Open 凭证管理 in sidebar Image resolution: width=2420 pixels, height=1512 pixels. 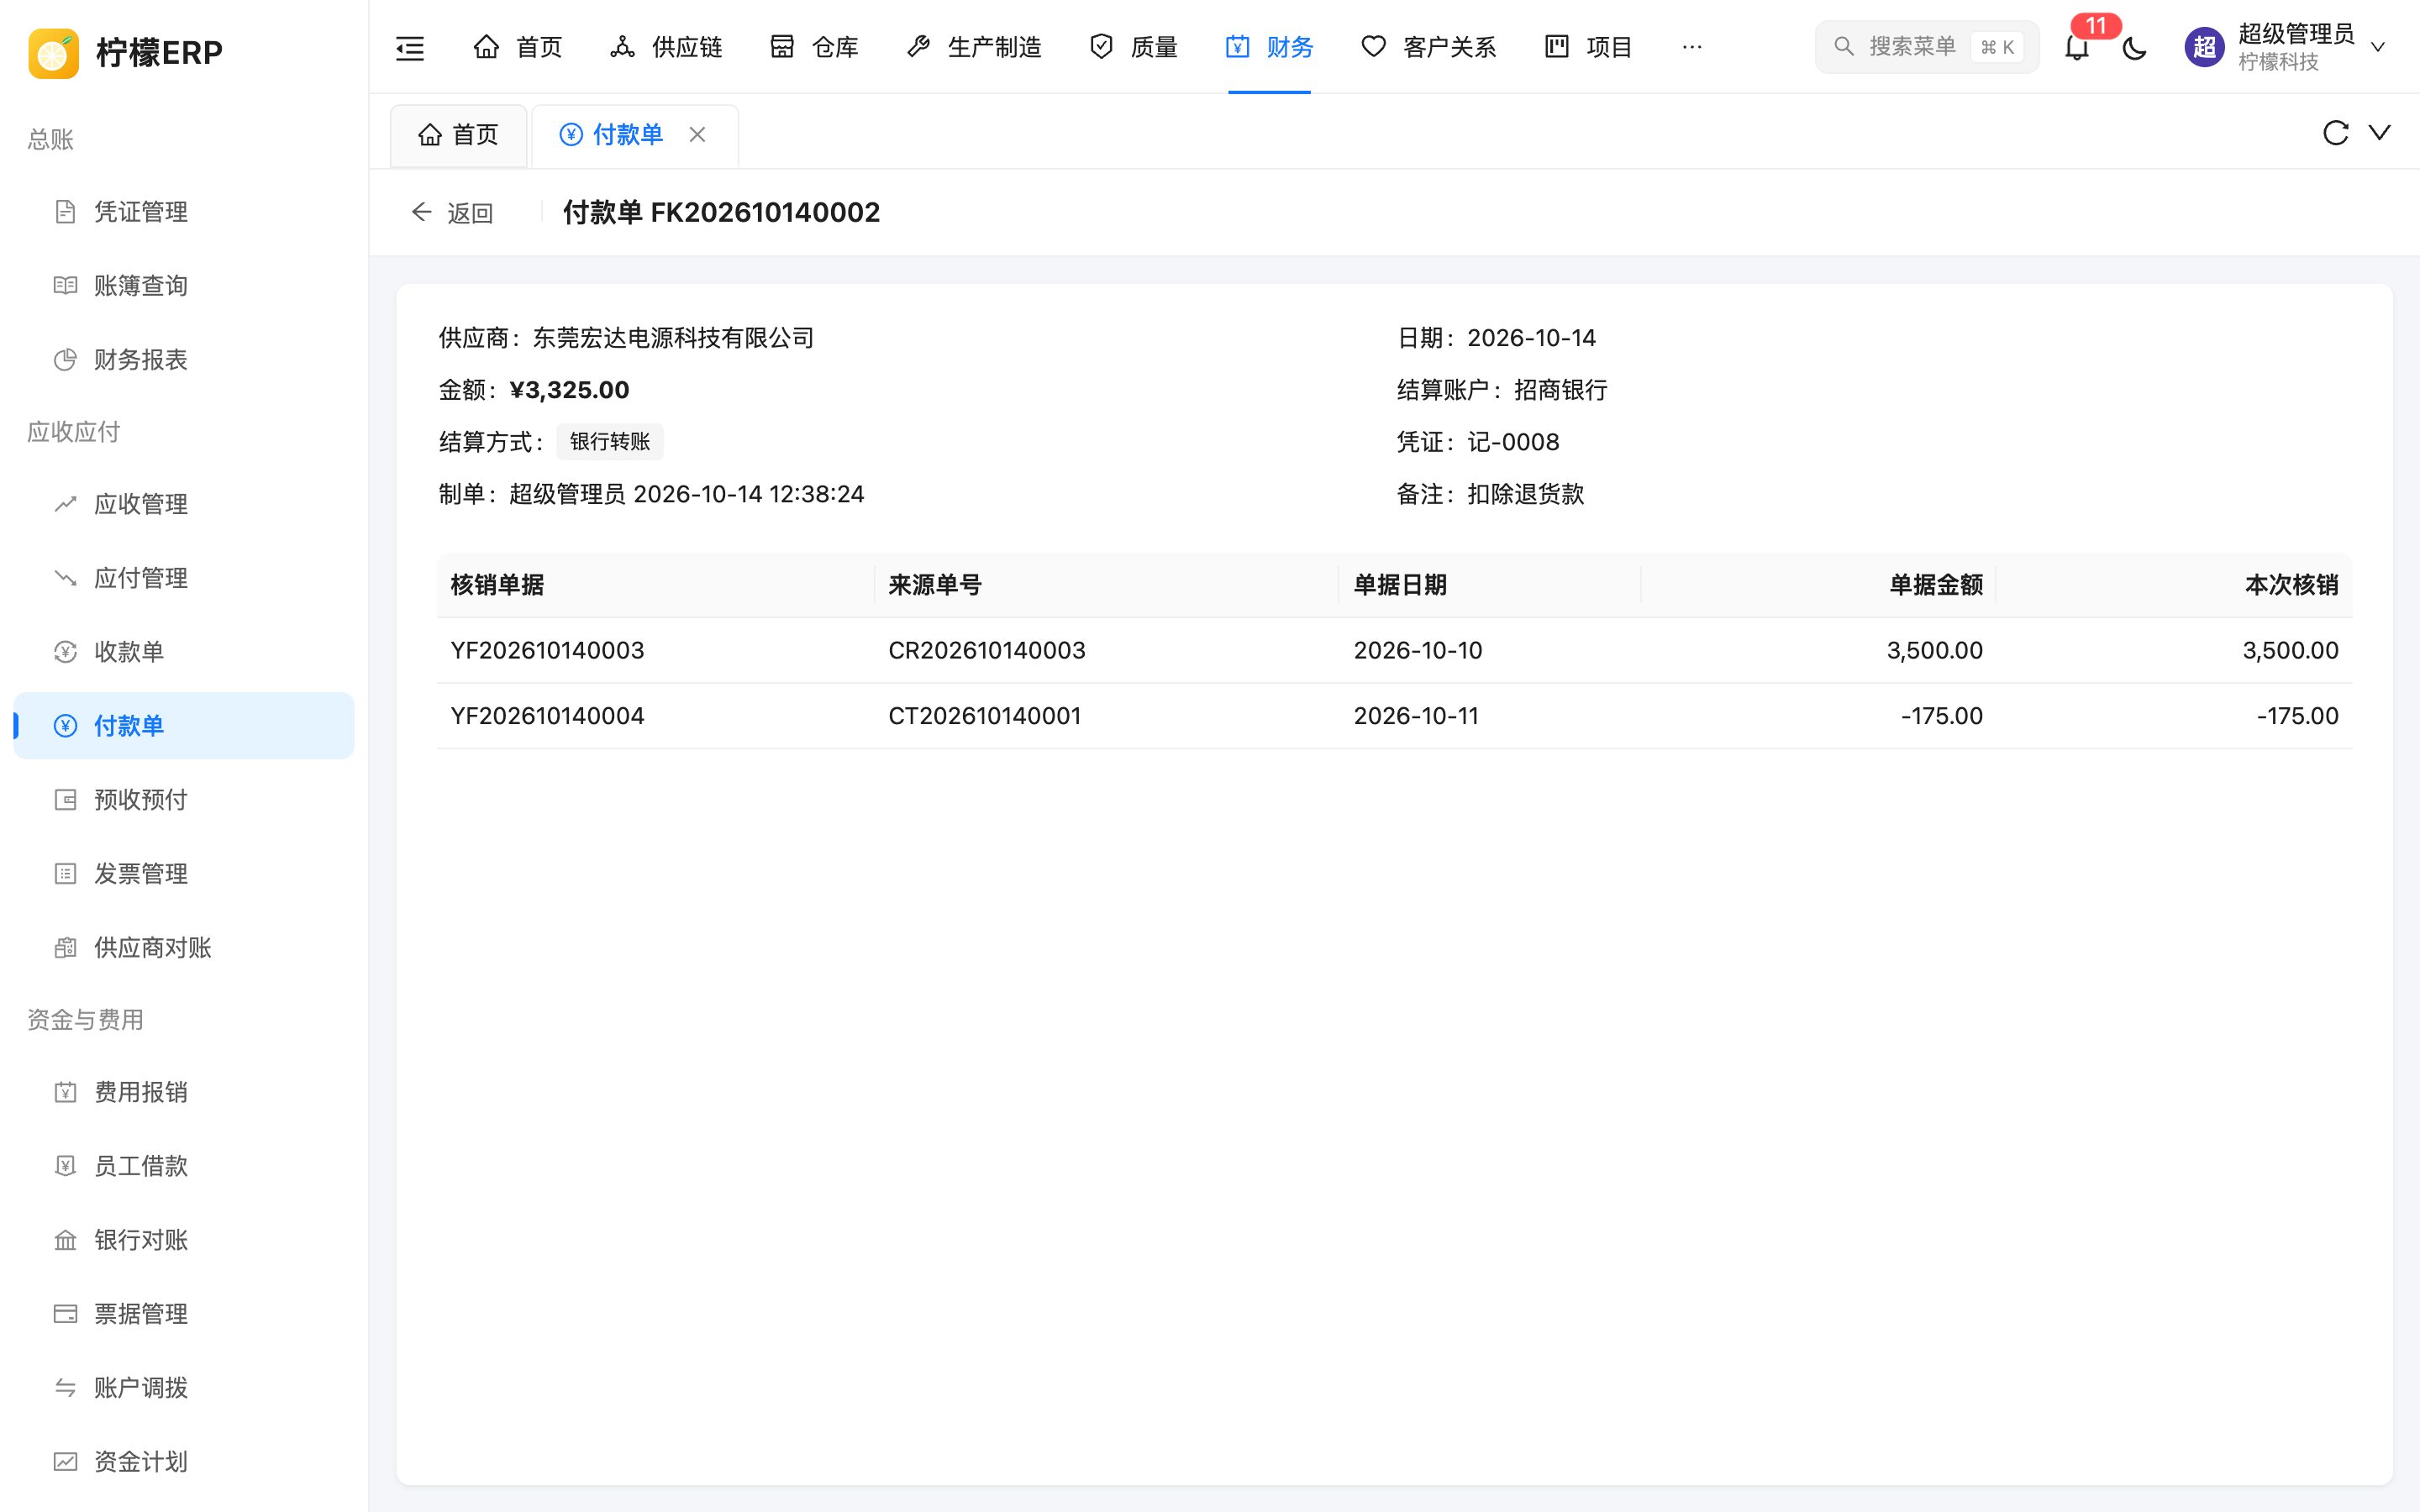tap(184, 212)
